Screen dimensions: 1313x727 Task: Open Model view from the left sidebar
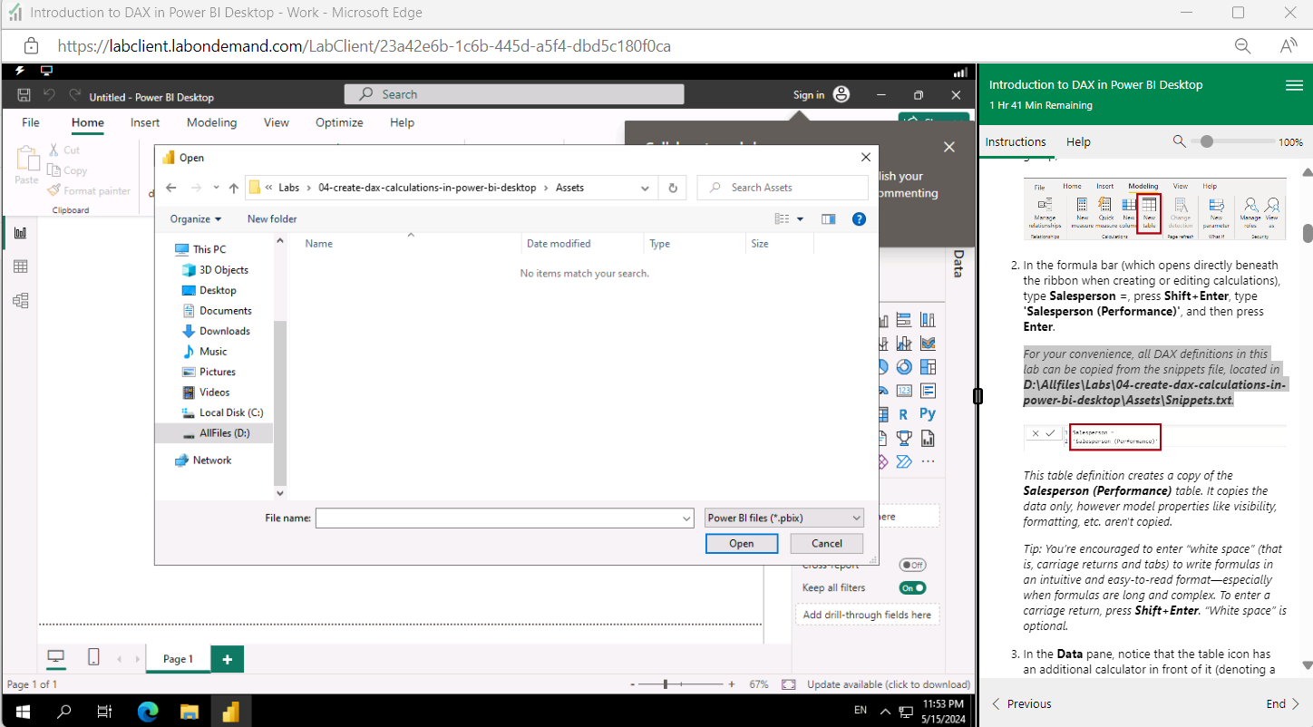20,300
